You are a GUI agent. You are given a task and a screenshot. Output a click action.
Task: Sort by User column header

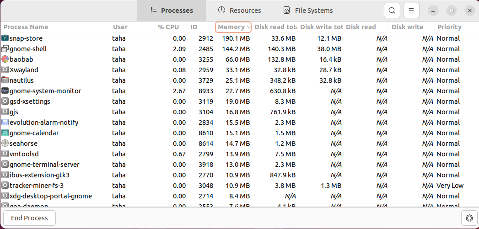[x=133, y=27]
